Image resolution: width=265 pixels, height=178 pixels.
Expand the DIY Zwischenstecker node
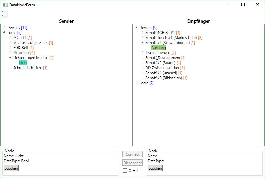143,67
